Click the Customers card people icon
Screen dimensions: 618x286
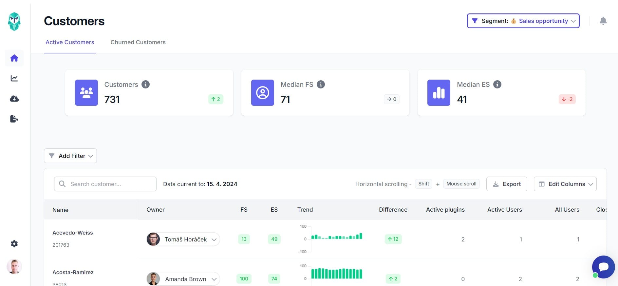[86, 93]
